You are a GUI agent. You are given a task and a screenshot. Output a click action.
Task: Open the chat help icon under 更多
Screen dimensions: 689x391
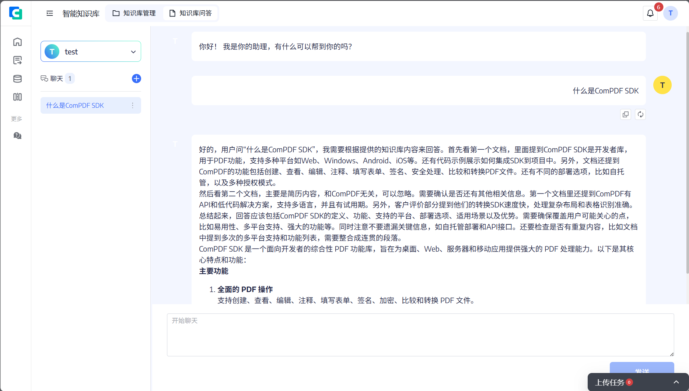tap(17, 136)
